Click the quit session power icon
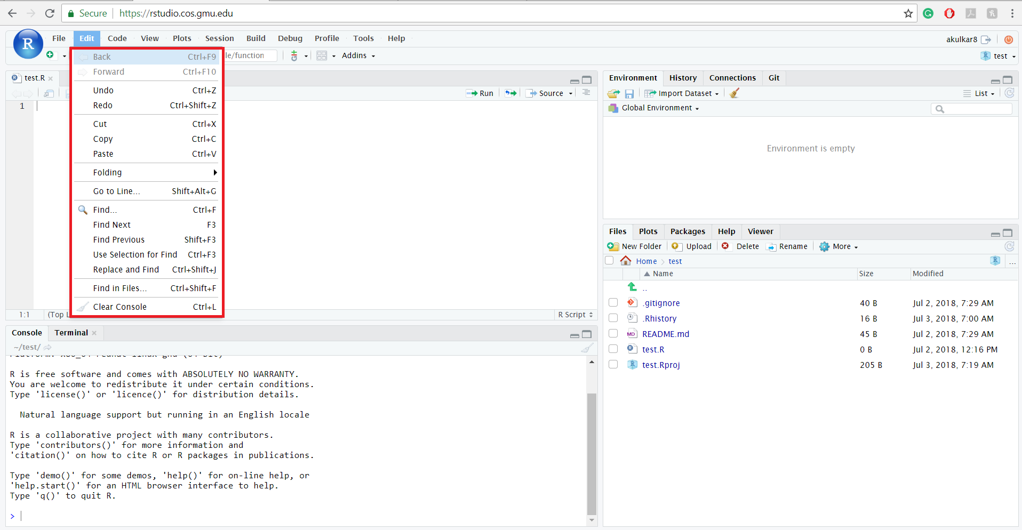1022x530 pixels. 1009,39
